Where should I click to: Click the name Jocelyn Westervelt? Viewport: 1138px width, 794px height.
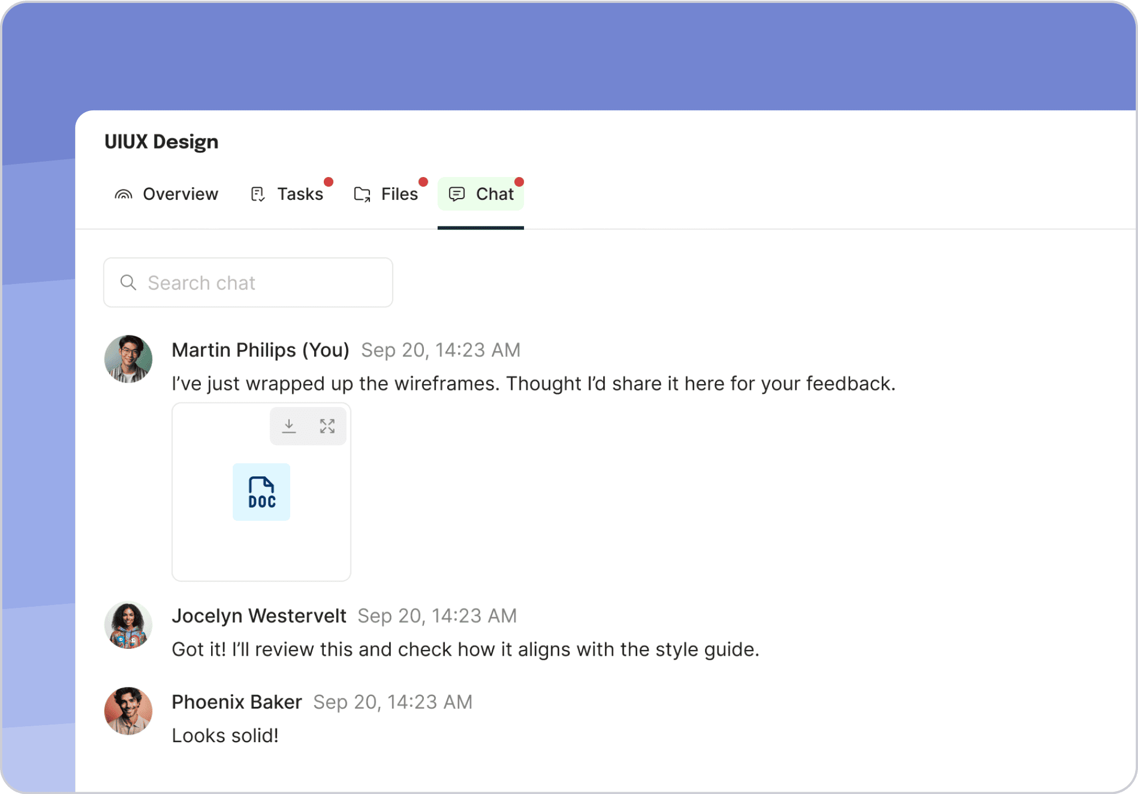259,616
